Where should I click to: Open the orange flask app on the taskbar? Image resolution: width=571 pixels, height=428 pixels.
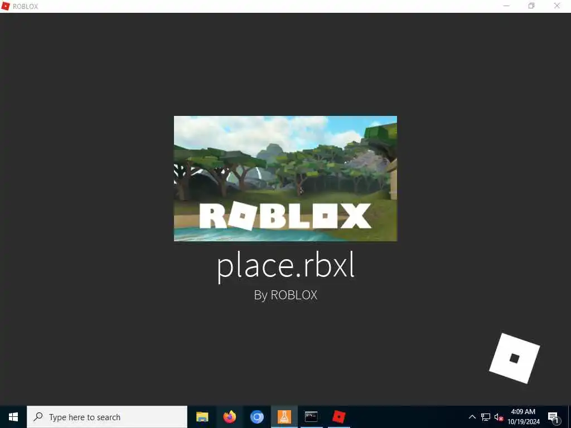[x=284, y=417]
